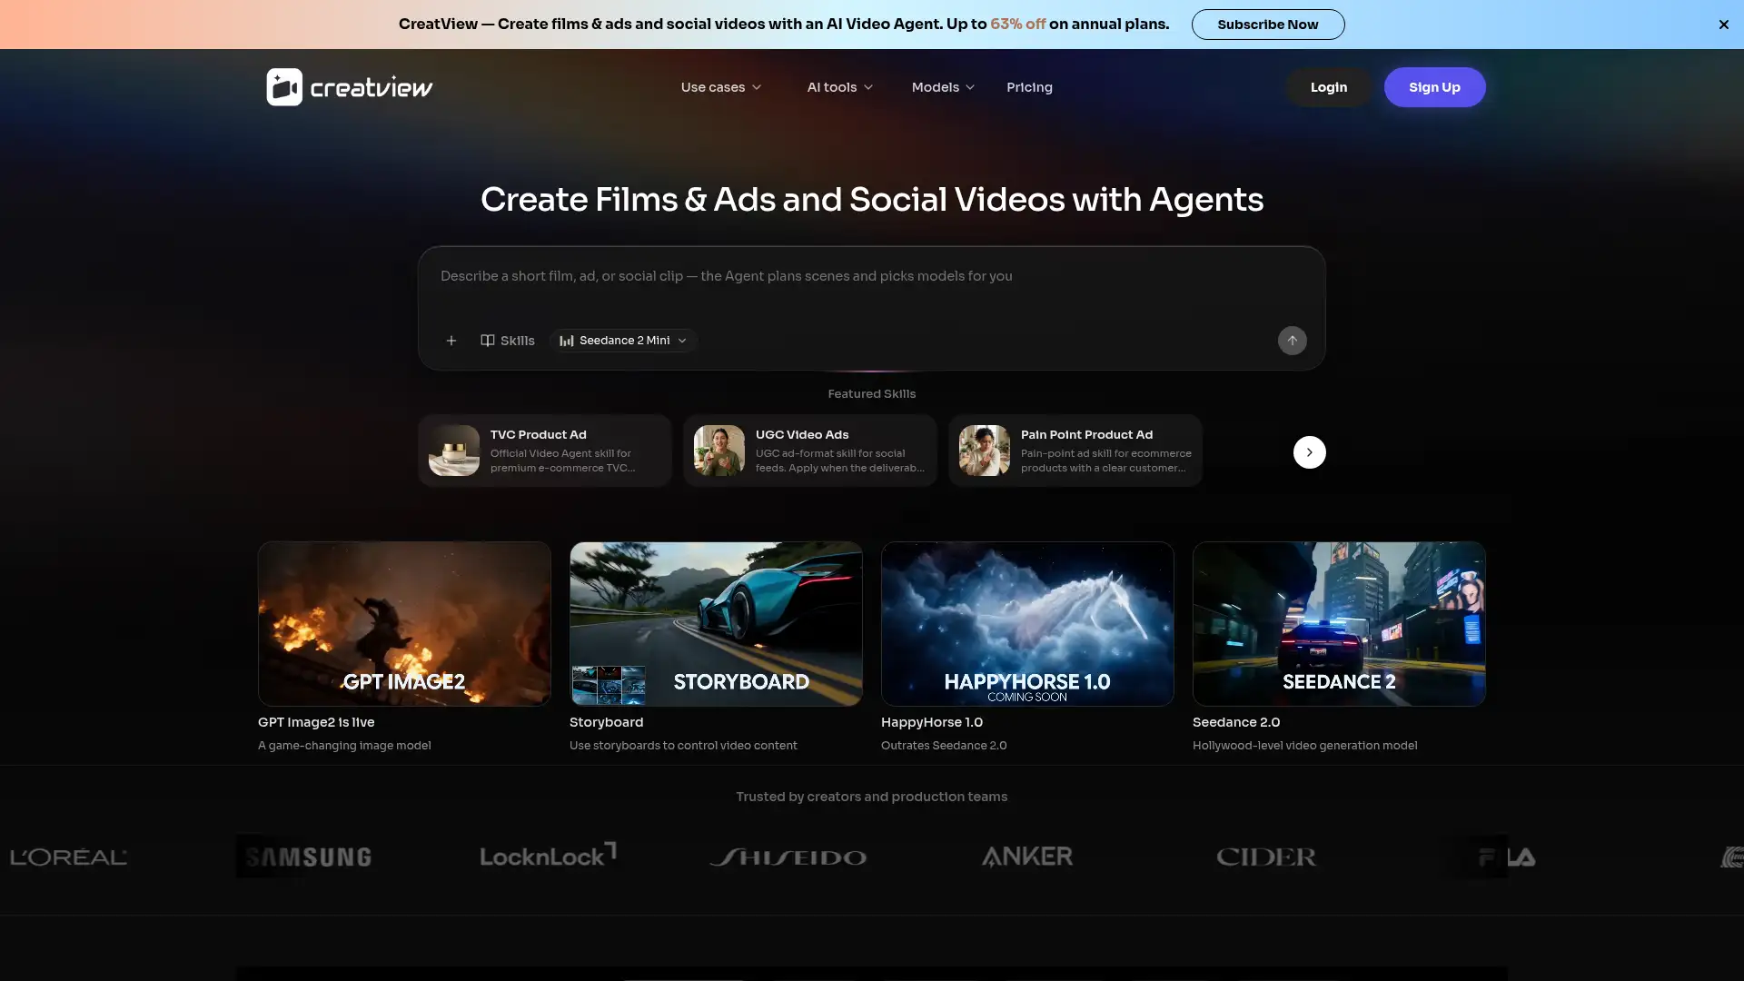Click '63% off' text in banner
Screen dimensions: 1744x981
(1017, 25)
